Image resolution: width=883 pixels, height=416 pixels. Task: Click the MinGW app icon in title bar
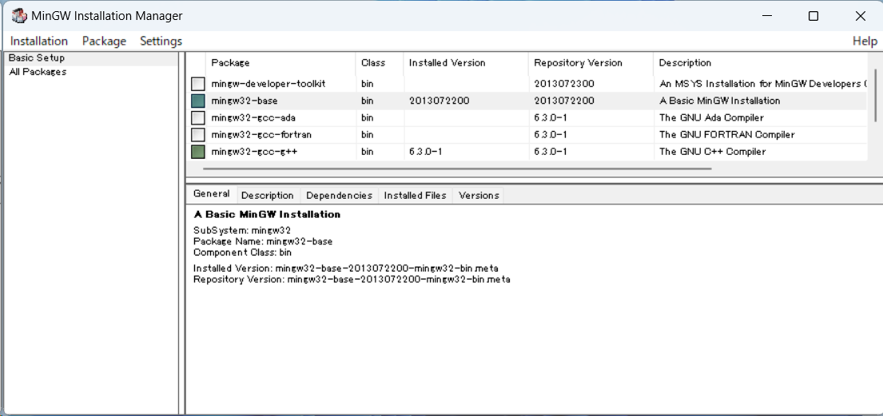[x=19, y=16]
